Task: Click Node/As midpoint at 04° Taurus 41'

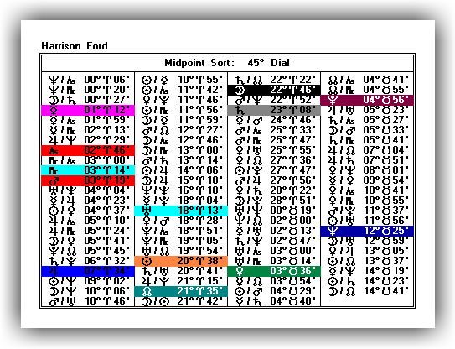Action: click(368, 80)
